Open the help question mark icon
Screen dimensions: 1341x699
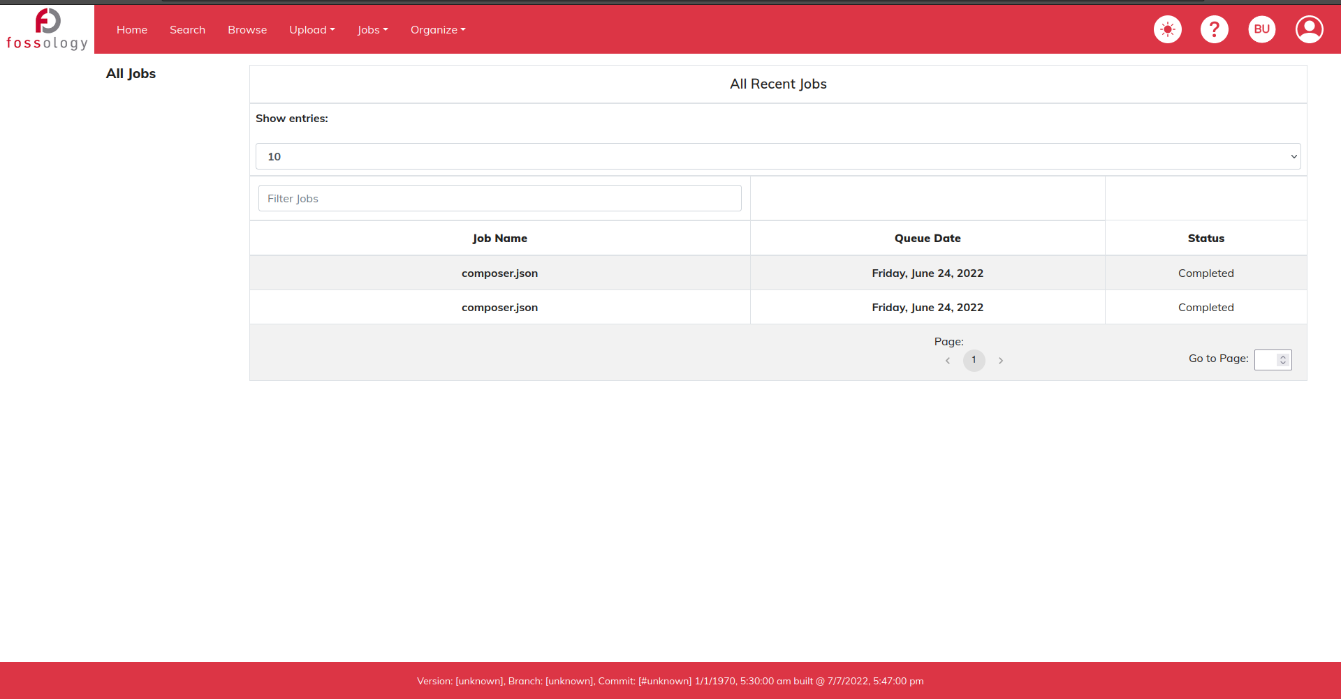click(1215, 29)
